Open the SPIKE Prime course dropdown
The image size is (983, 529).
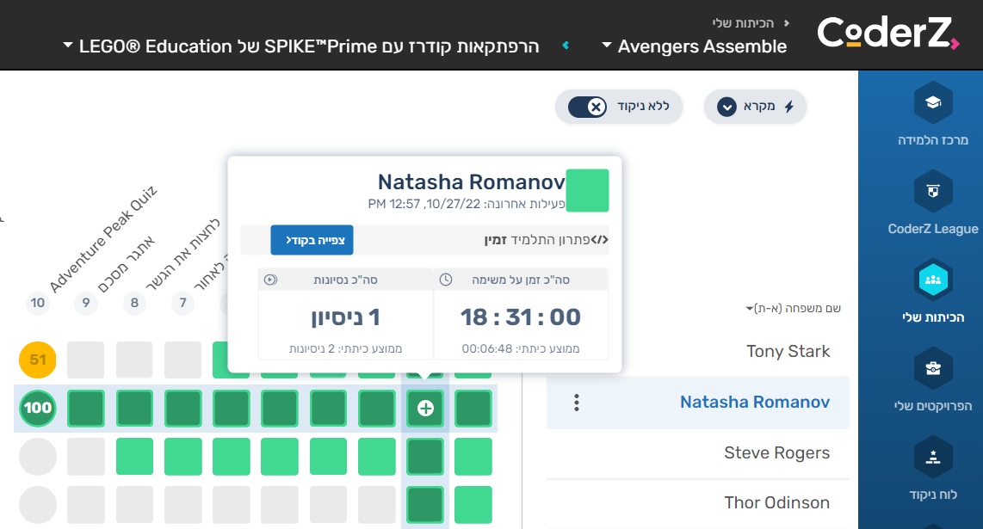(301, 46)
